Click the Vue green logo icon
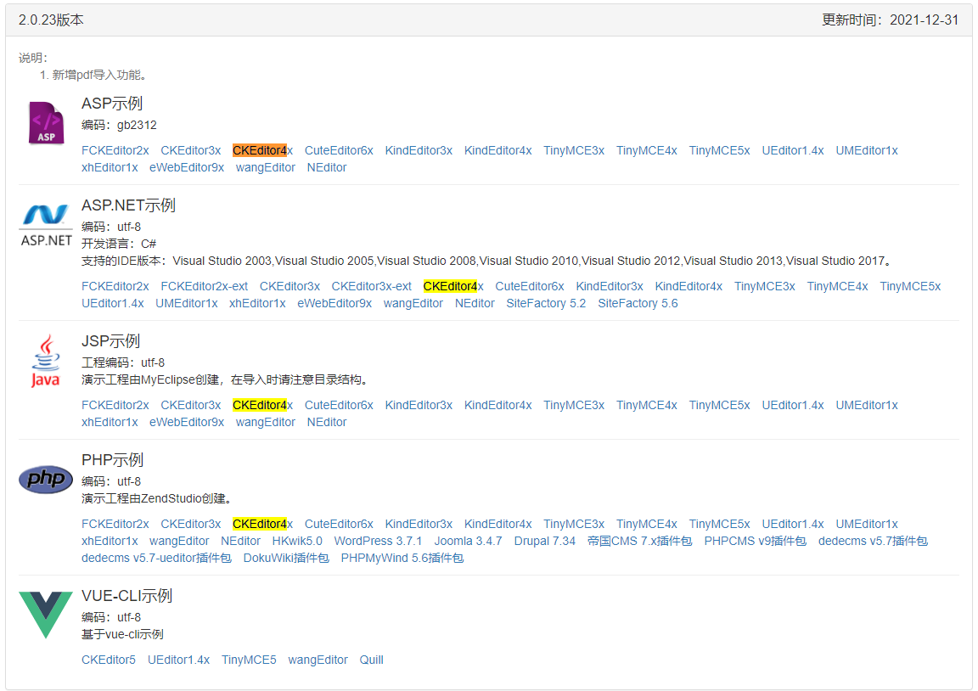The width and height of the screenshot is (978, 691). click(x=45, y=610)
